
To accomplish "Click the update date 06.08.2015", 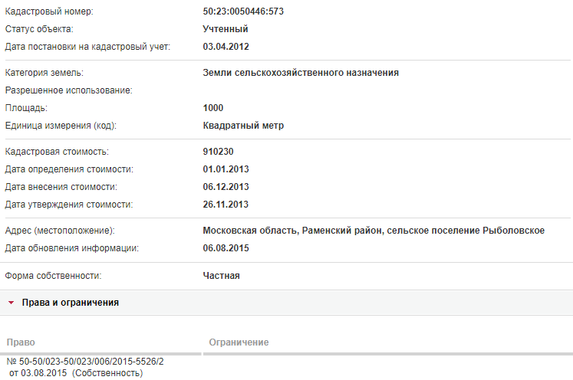I will click(x=226, y=248).
